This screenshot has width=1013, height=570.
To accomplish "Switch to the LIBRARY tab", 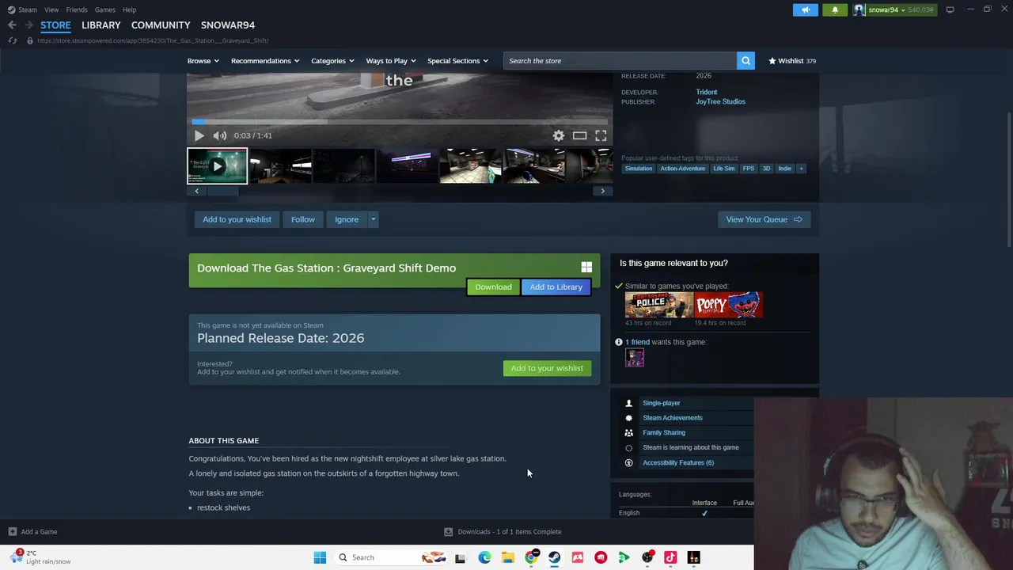I will 101,25.
